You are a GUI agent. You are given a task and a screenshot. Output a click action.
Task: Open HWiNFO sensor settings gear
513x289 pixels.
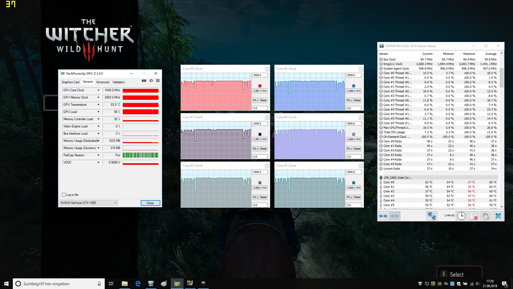tap(486, 216)
